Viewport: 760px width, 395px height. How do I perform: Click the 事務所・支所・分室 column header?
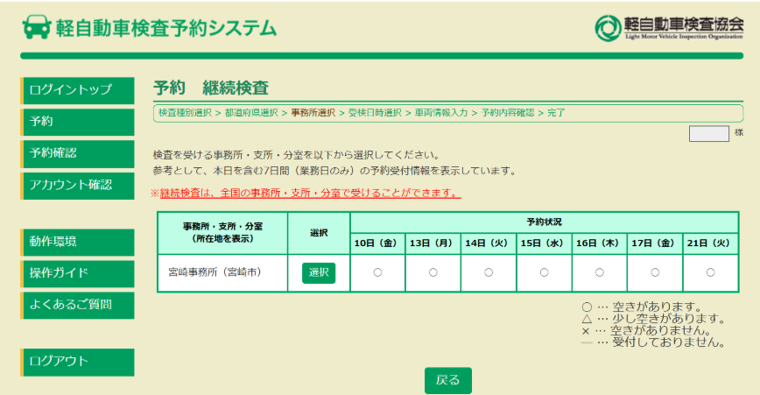(x=223, y=233)
